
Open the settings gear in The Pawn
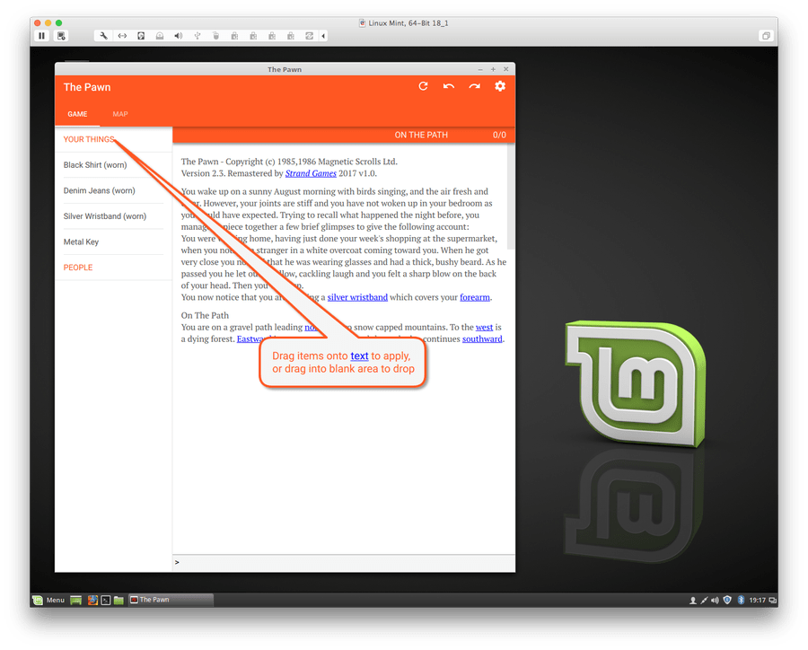point(500,86)
